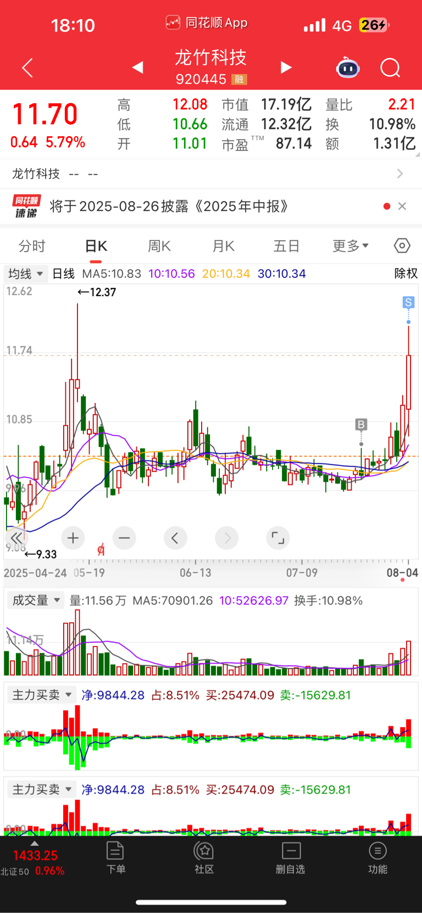
Task: Go back with the left chevron
Action: click(27, 68)
